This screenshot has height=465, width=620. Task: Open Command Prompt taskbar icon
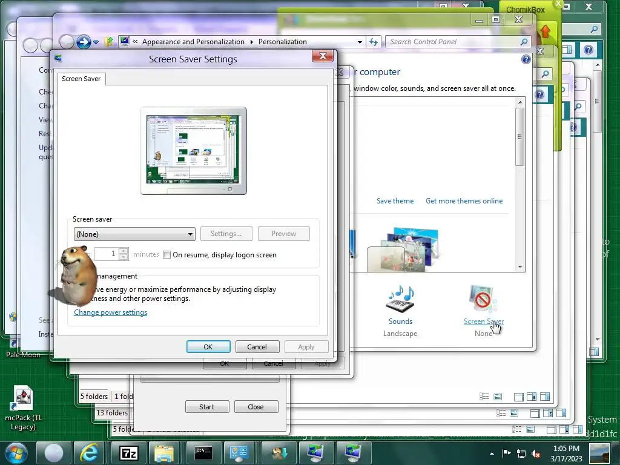(x=203, y=453)
